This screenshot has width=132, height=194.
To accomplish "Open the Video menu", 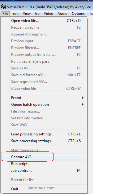I will point(49,14).
